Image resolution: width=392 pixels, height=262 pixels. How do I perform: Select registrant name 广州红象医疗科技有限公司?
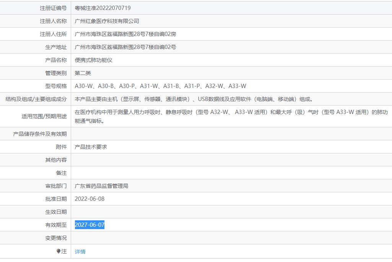click(x=107, y=21)
